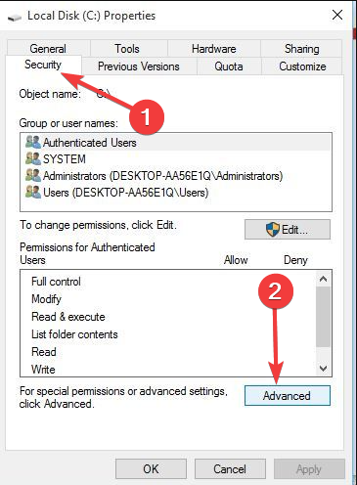357x485 pixels.
Task: Open the Customize tab
Action: [x=302, y=66]
